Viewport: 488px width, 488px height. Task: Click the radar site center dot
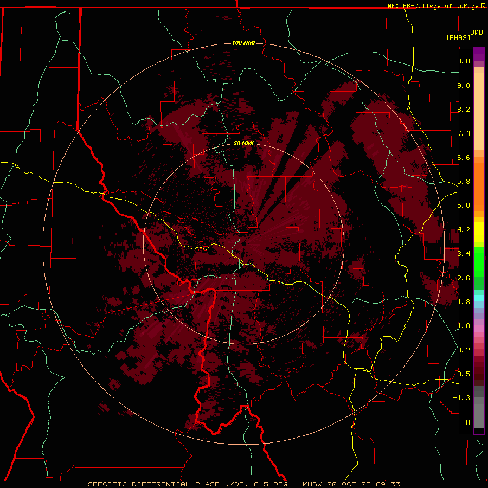coord(244,243)
